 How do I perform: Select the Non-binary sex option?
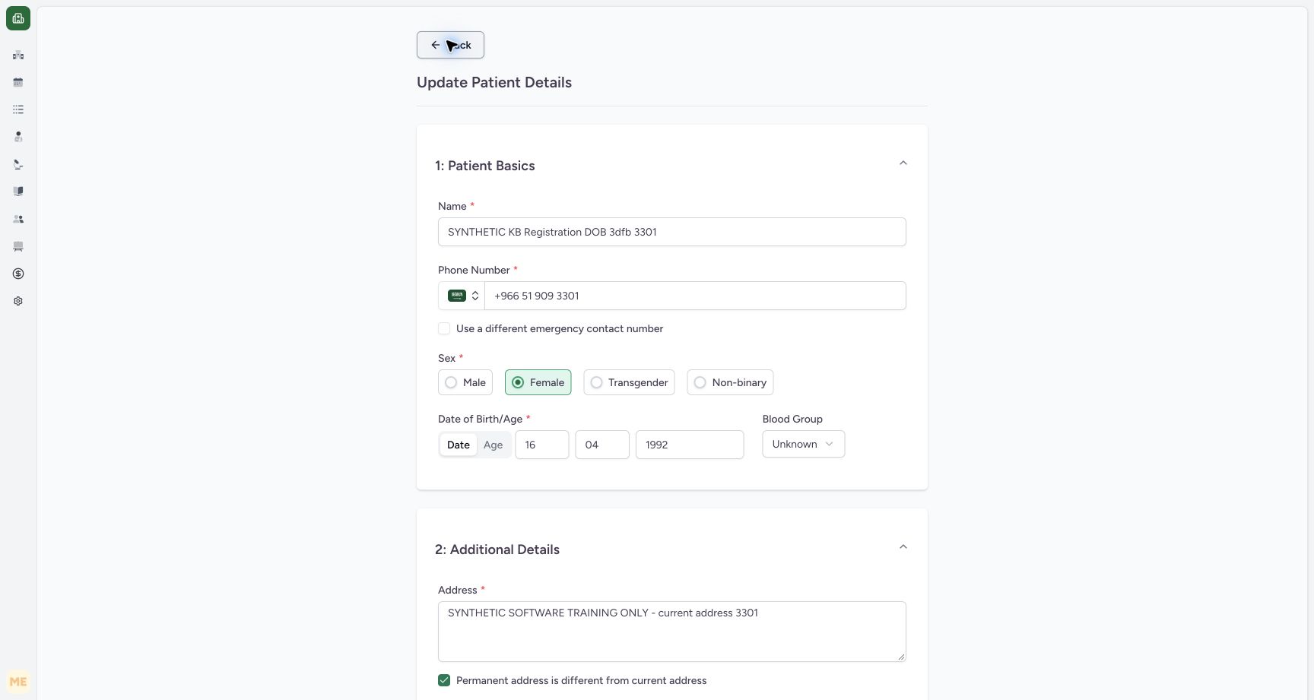click(730, 382)
